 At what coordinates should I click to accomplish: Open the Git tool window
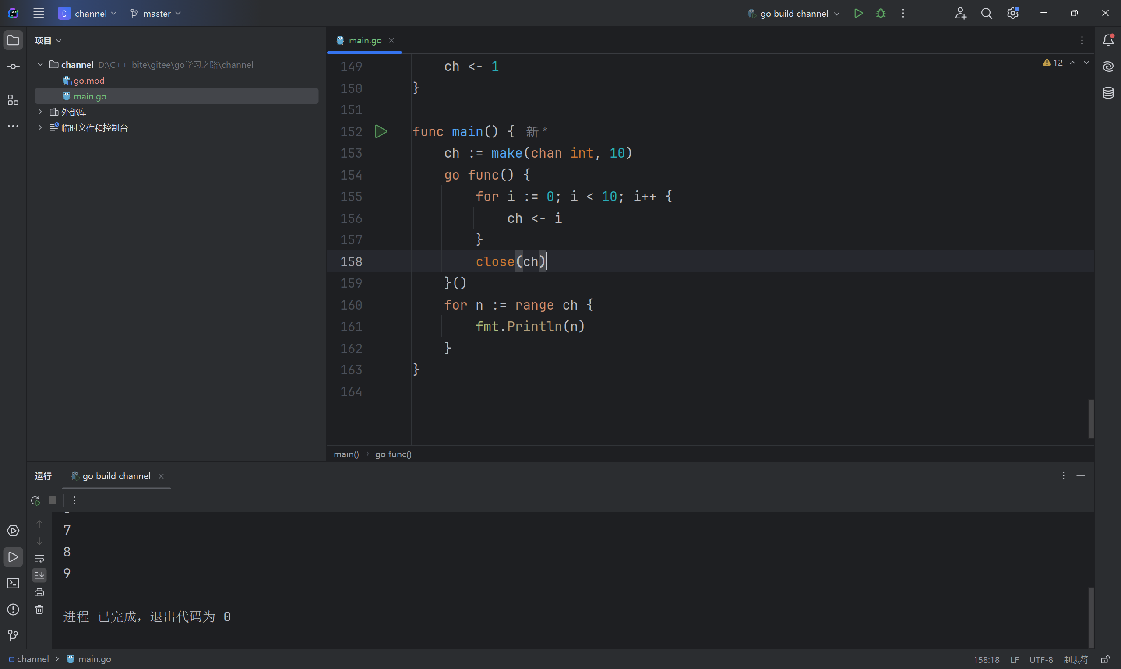click(13, 636)
